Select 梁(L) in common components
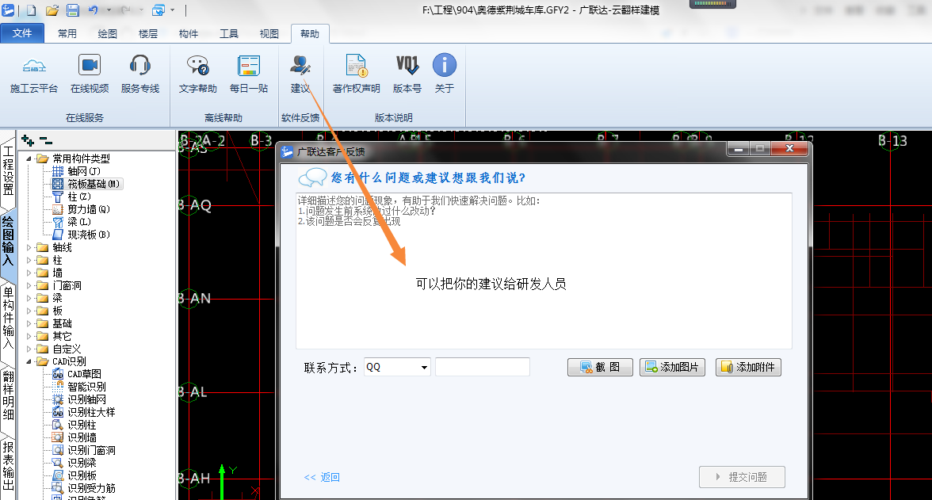 [78, 222]
